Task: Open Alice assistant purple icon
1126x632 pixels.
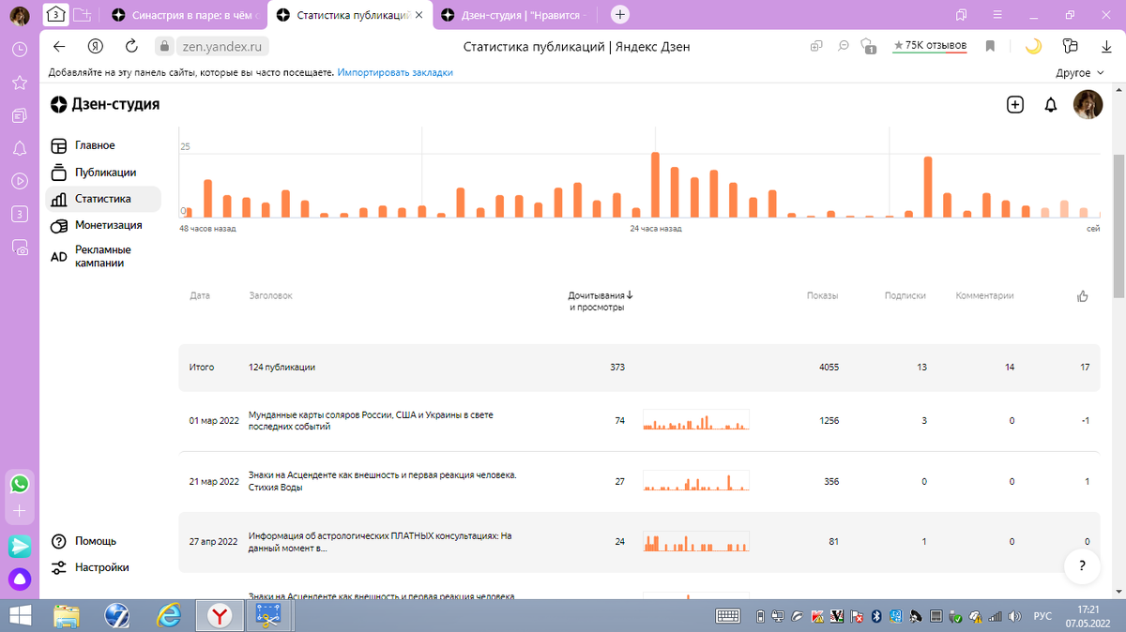Action: coord(19,580)
